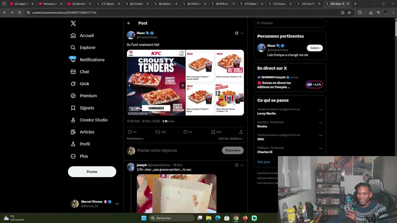The image size is (397, 223).
Task: Bookmark page with star icon
Action: click(349, 12)
